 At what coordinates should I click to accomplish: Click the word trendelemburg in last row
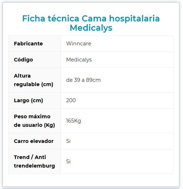34,166
